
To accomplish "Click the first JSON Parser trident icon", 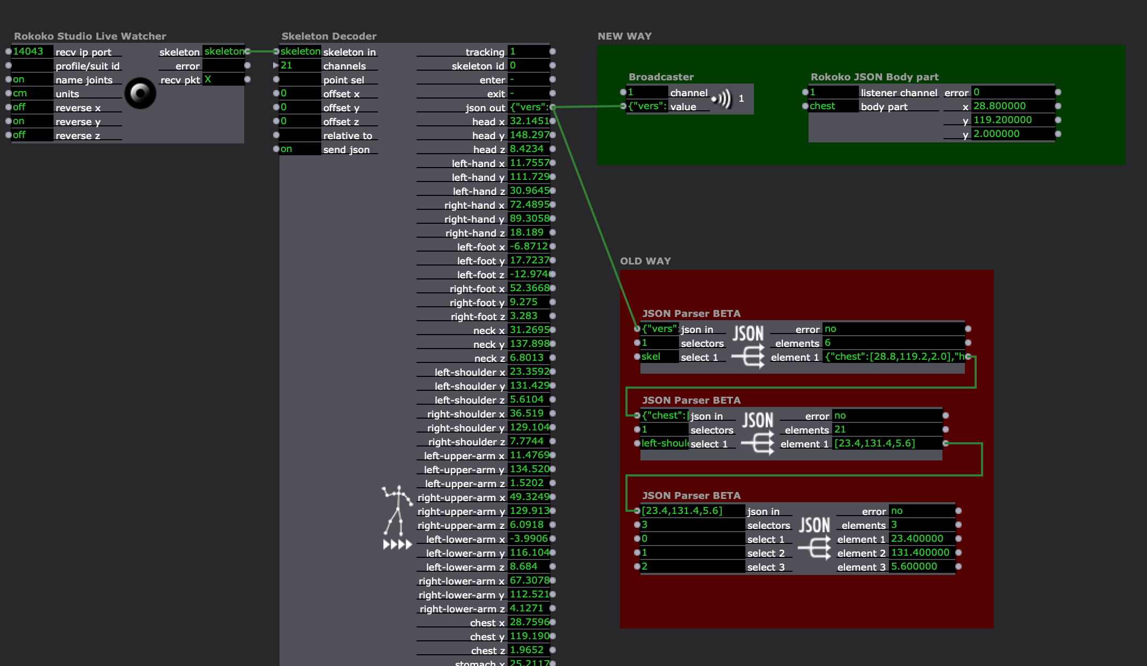I will (749, 355).
